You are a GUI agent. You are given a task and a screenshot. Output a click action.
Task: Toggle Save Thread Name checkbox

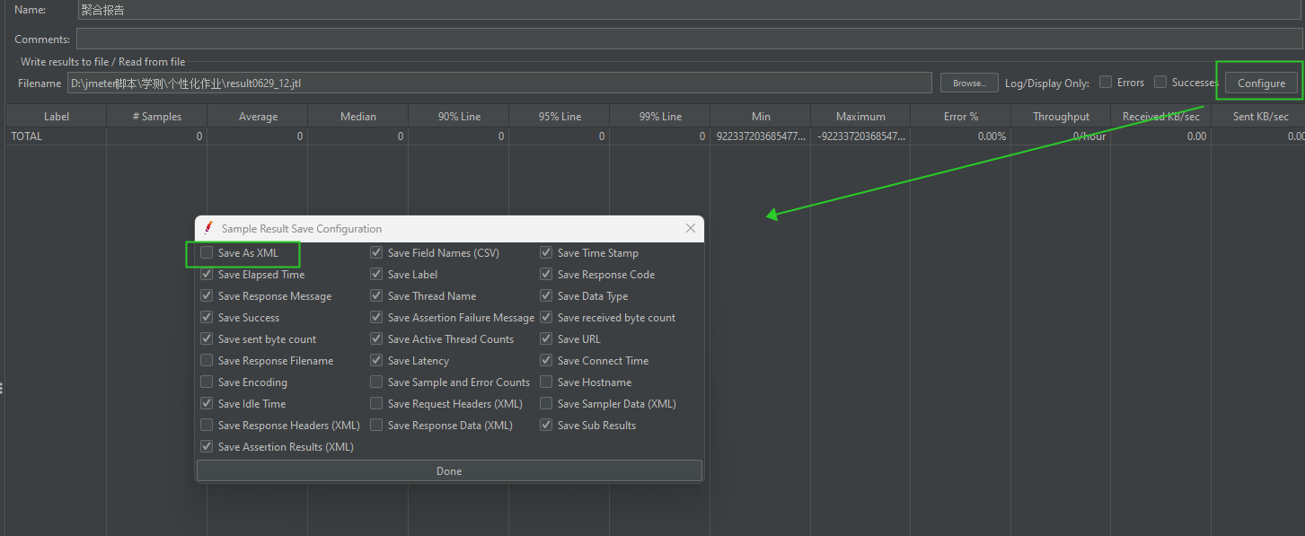[x=377, y=296]
